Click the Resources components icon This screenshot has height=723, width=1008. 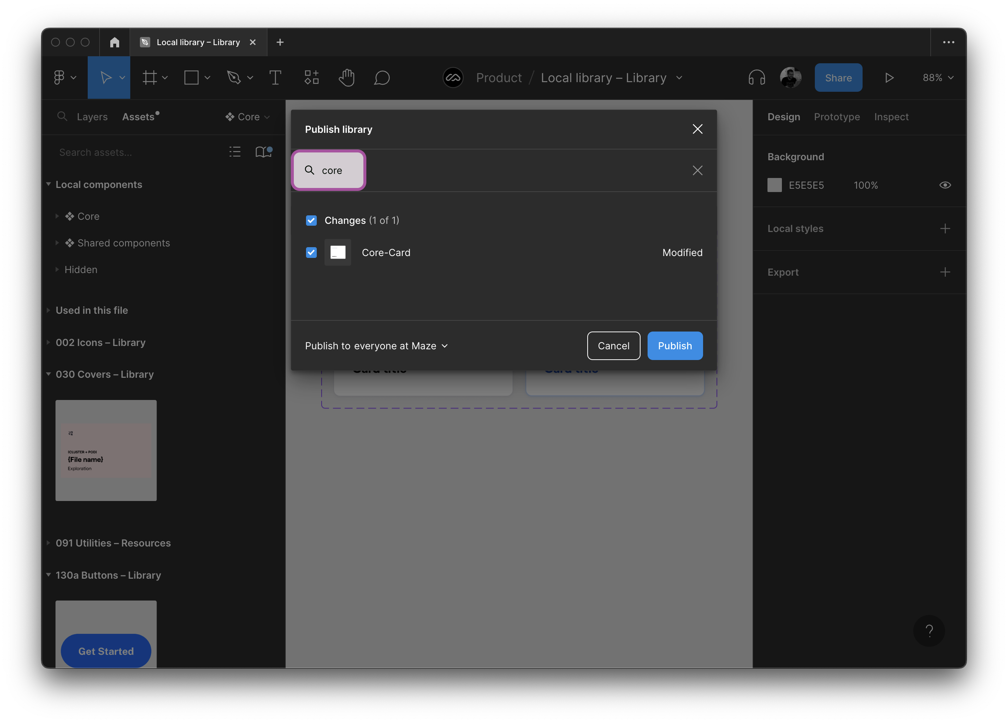[x=311, y=78]
